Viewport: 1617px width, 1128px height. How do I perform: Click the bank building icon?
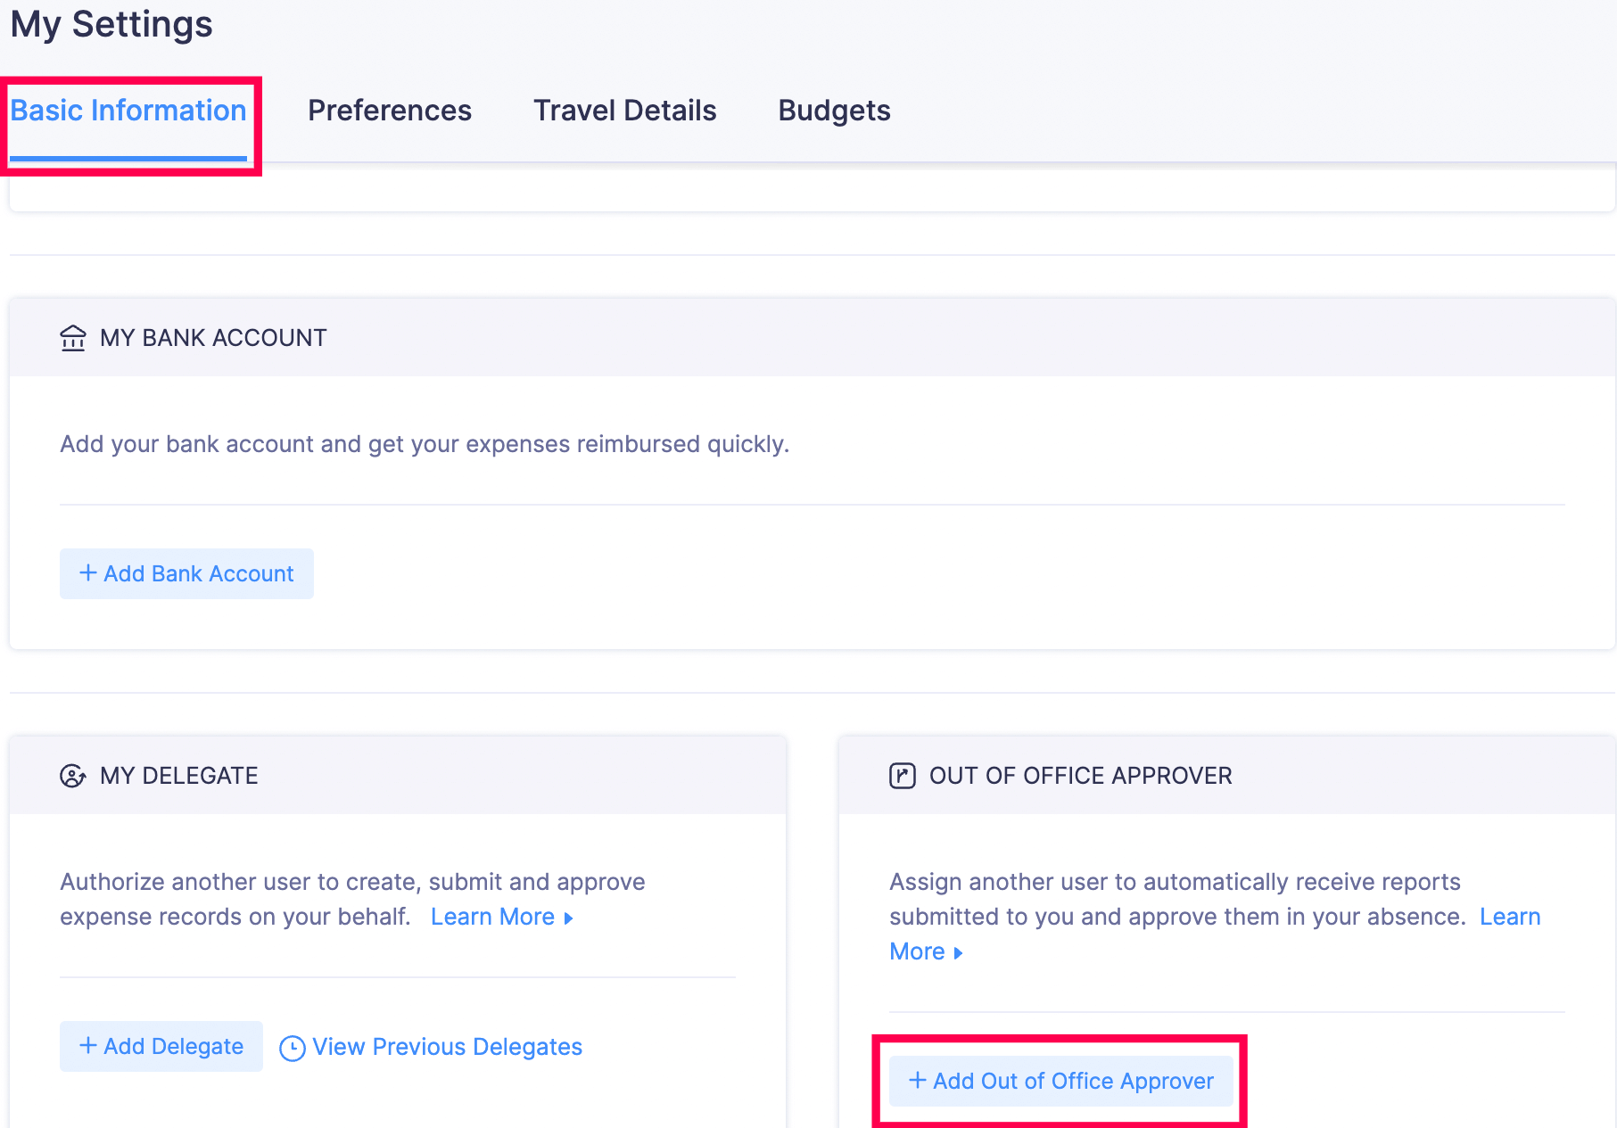click(73, 338)
